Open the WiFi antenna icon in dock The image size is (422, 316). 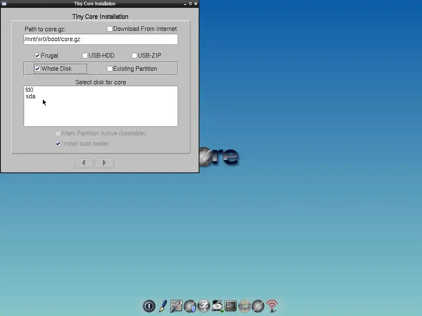tap(272, 306)
